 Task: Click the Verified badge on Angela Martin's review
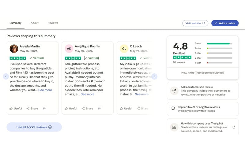36,58
